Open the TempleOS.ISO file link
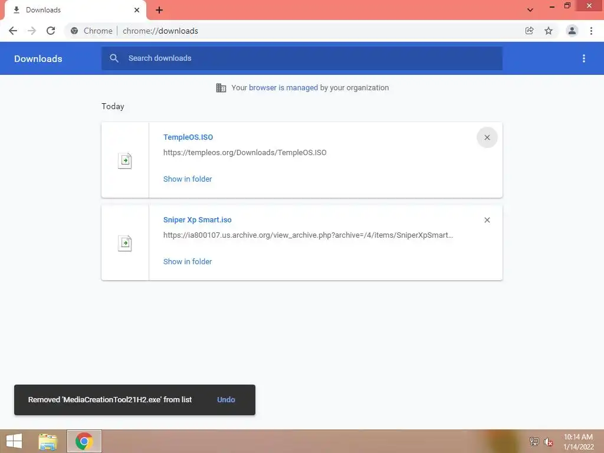 click(x=188, y=137)
